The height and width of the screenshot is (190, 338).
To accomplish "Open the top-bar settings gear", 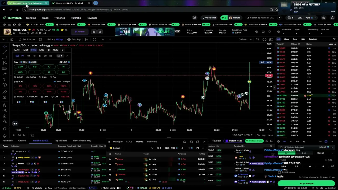I will (x=324, y=18).
